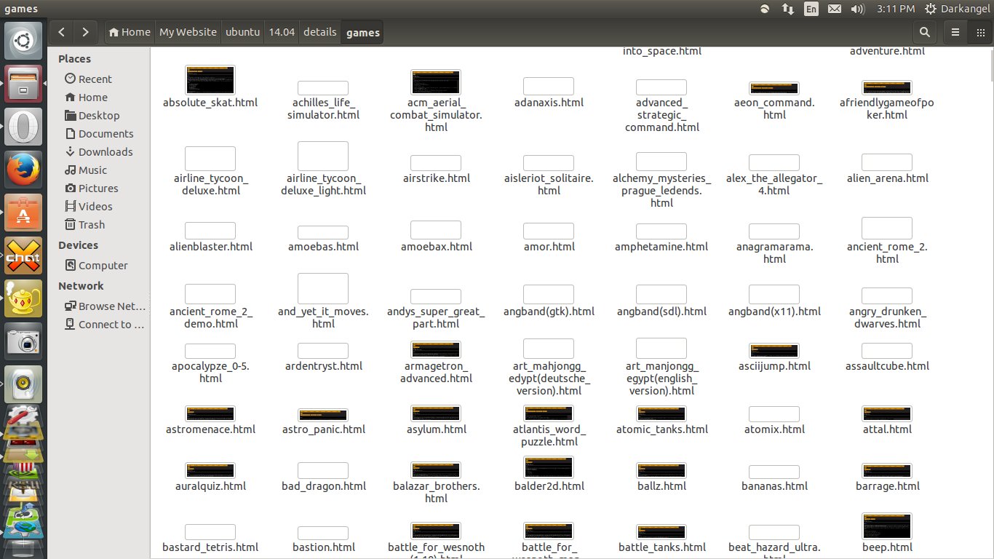Launch Opera browser from launcher
The height and width of the screenshot is (559, 994).
coord(24,127)
